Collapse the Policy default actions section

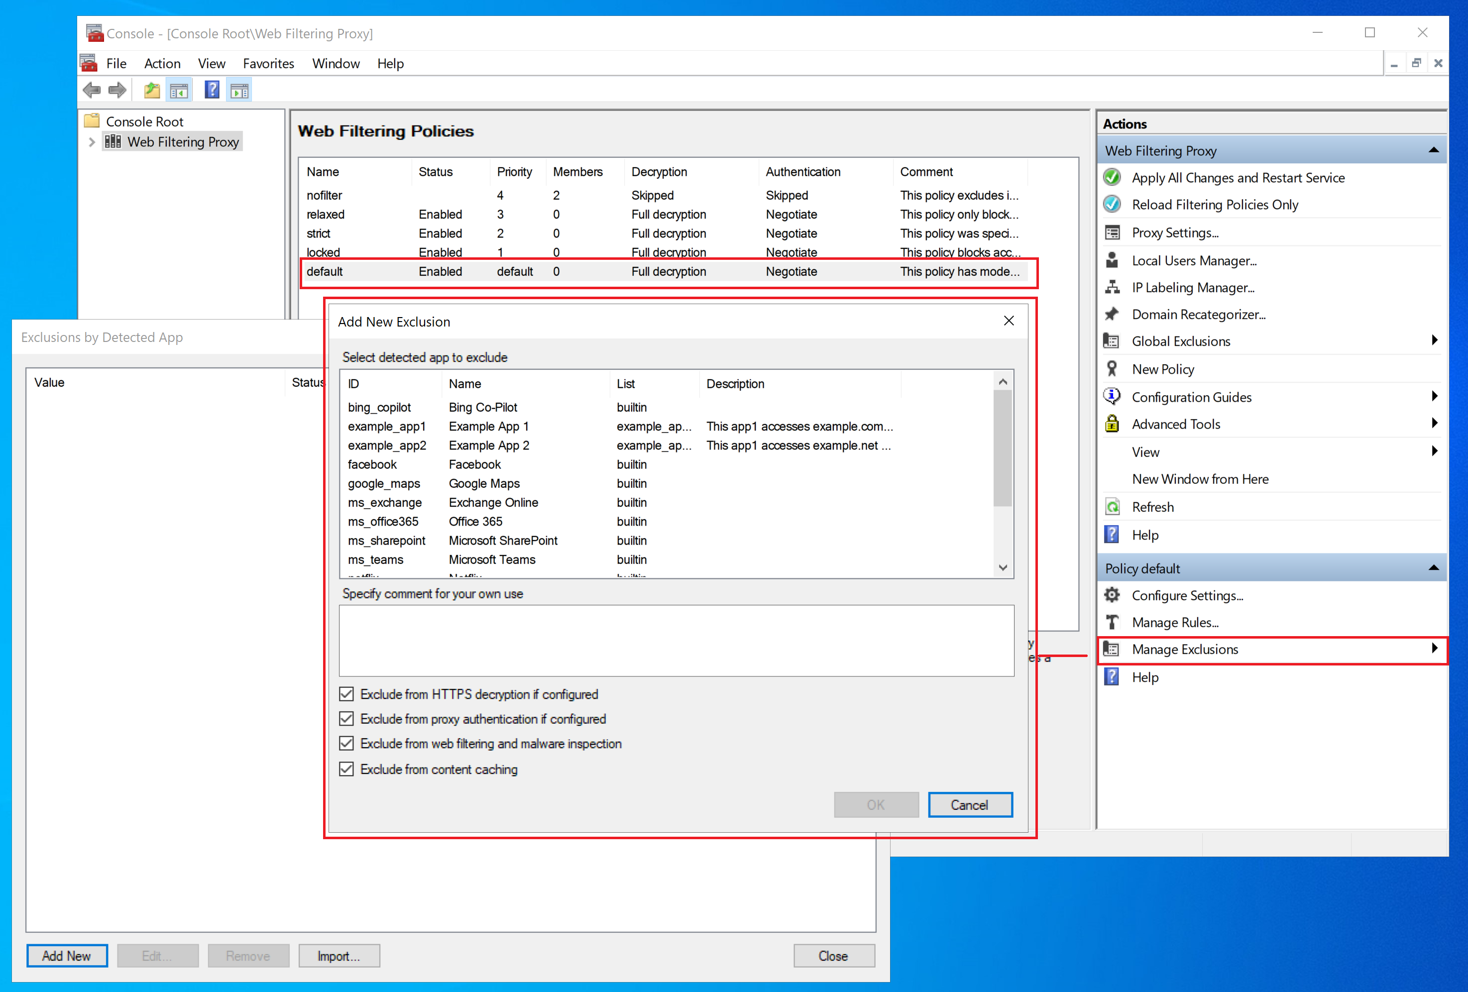pyautogui.click(x=1433, y=568)
